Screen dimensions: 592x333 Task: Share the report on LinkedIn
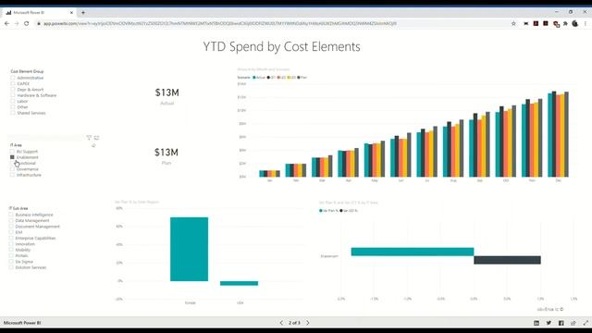[x=536, y=323]
